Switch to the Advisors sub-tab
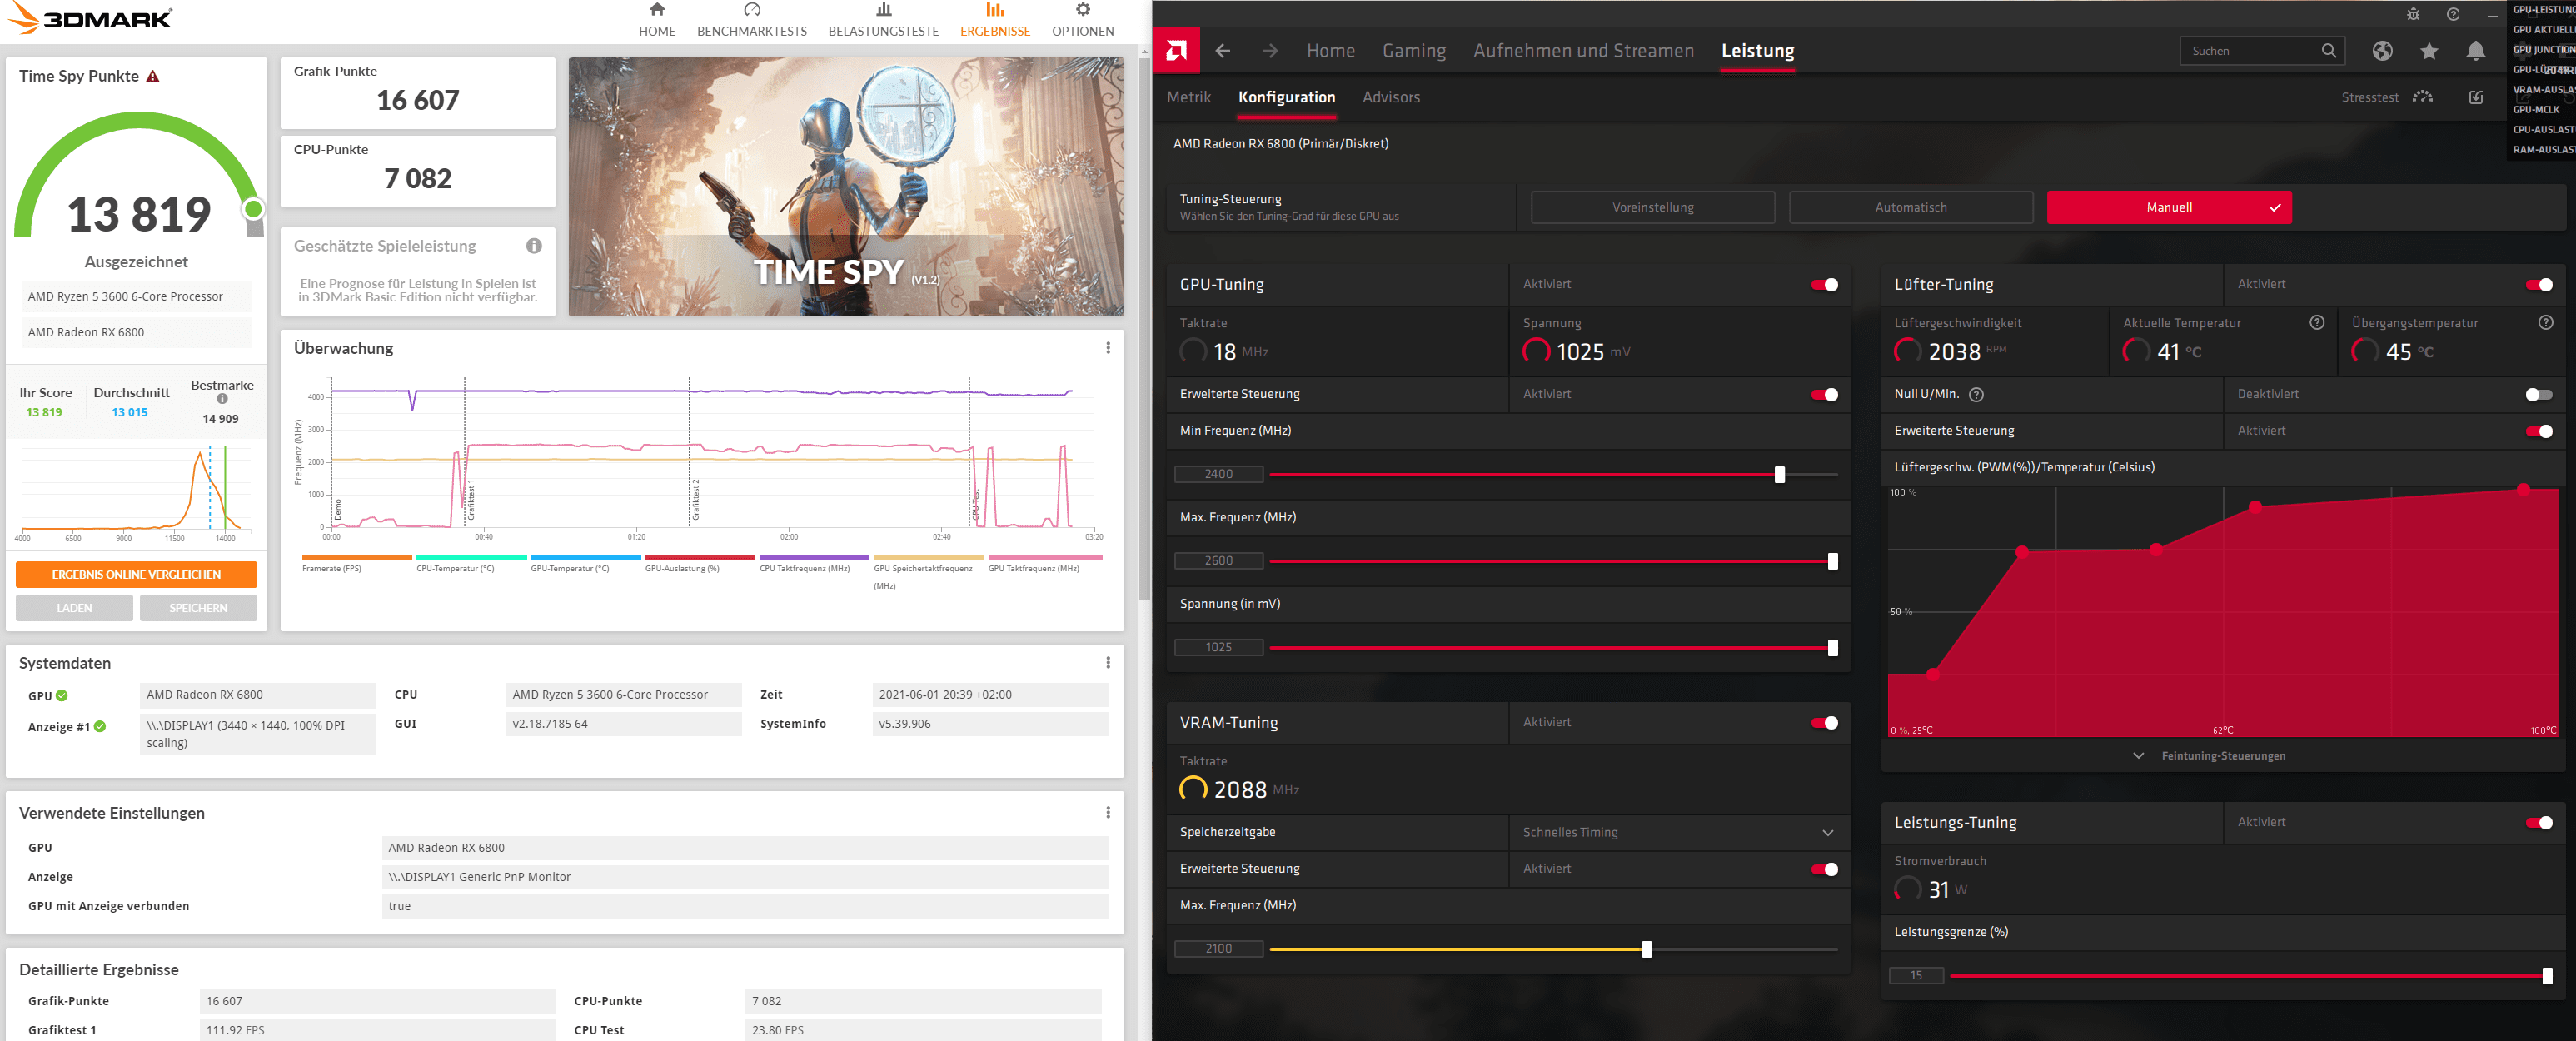Screen dimensions: 2576x1041 1390,97
